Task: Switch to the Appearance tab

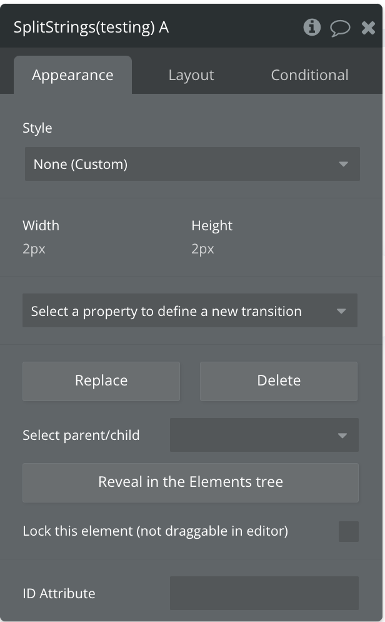Action: pyautogui.click(x=72, y=75)
